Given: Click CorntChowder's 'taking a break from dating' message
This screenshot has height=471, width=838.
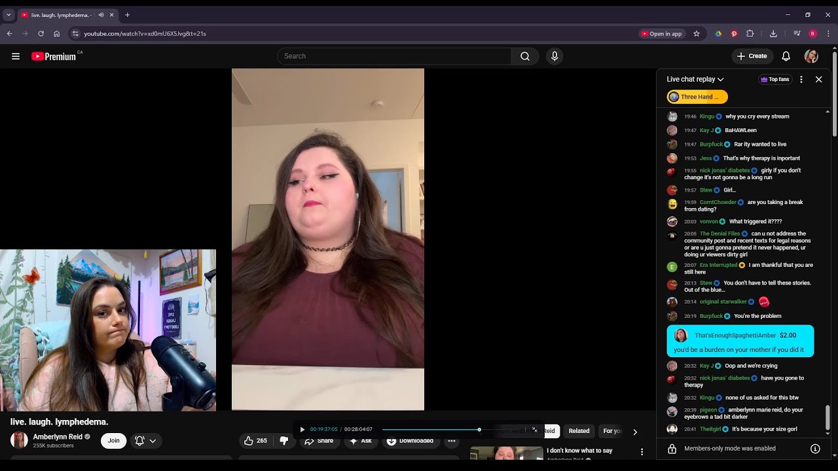Looking at the screenshot, I should [742, 205].
